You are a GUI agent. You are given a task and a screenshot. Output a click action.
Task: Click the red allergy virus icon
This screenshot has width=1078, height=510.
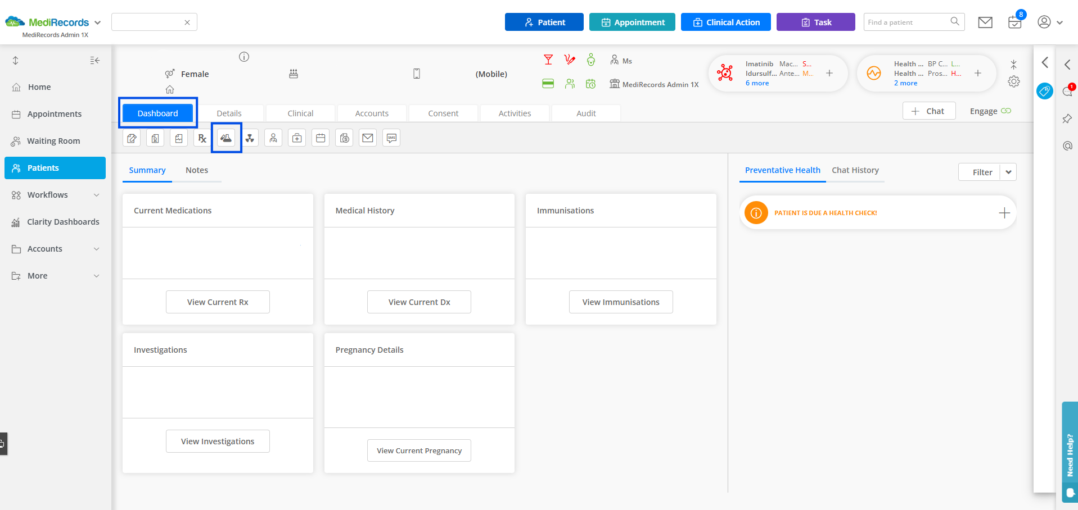coord(725,73)
